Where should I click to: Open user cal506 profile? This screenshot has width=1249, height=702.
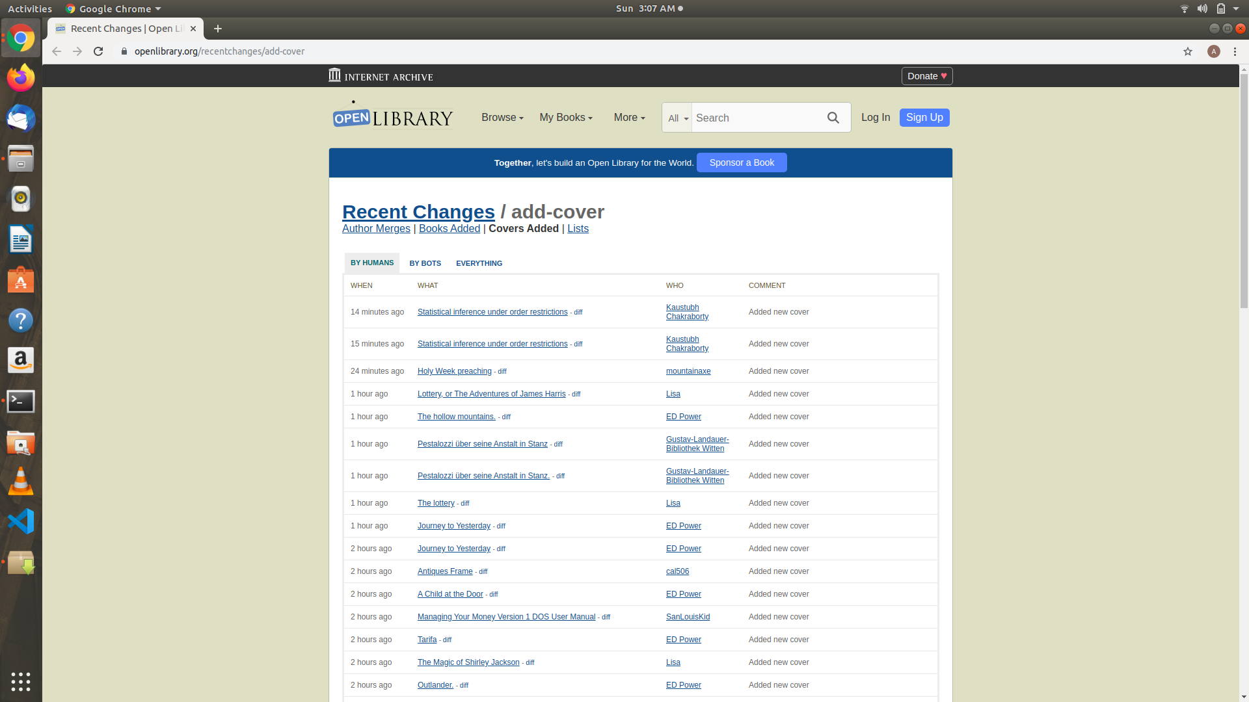coord(677,571)
